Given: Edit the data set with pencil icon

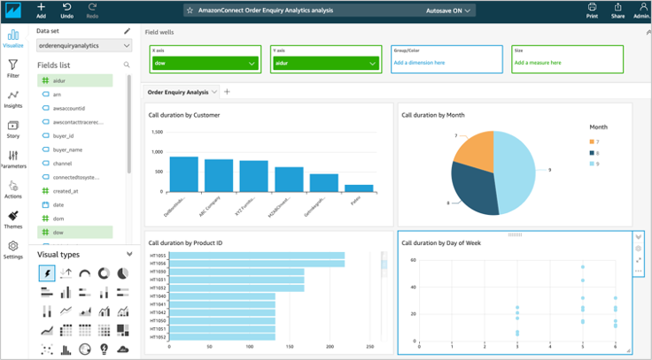Looking at the screenshot, I should tap(127, 31).
